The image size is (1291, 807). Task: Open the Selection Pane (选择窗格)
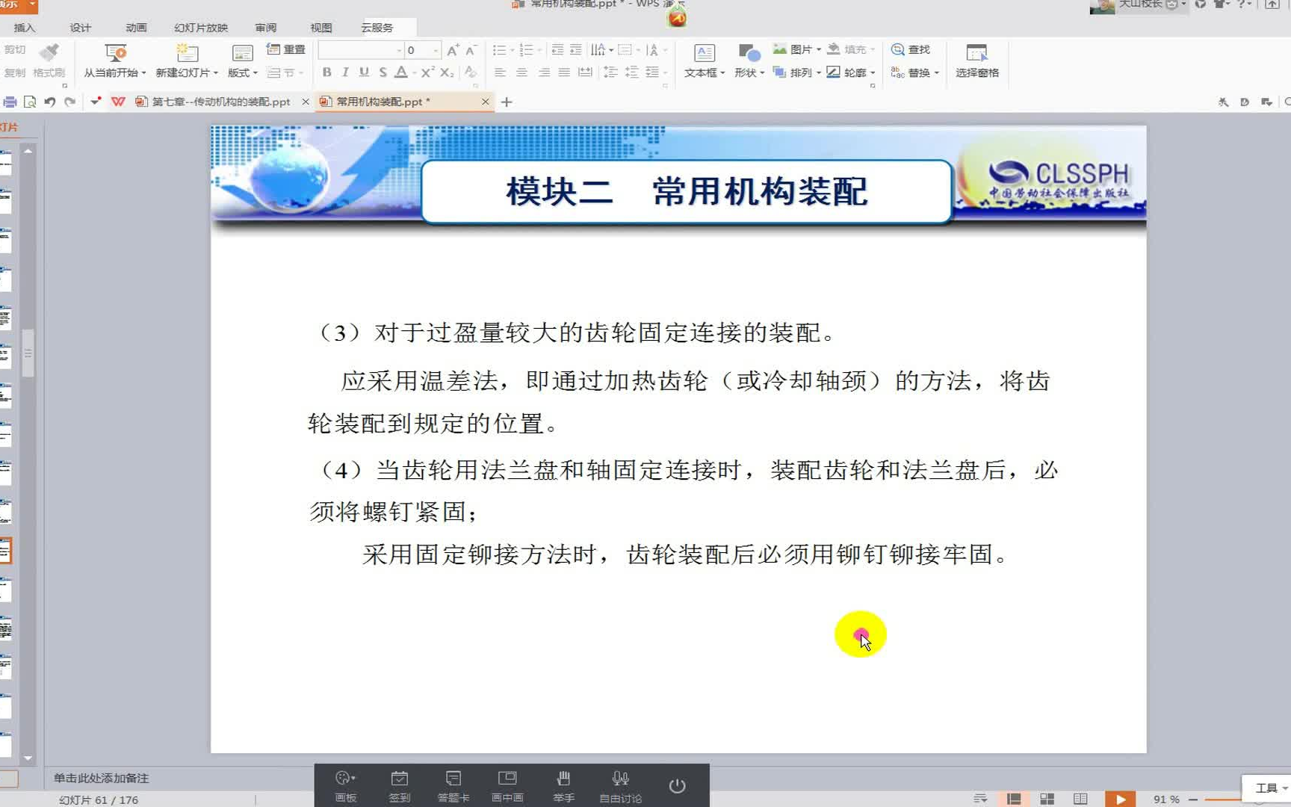[977, 61]
